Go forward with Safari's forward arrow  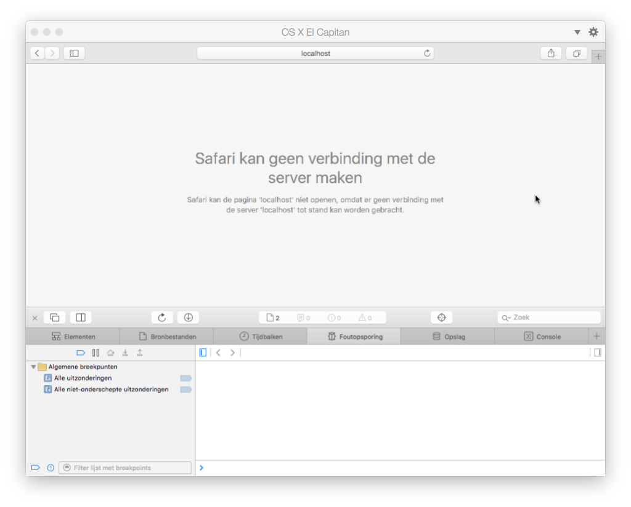tap(52, 53)
